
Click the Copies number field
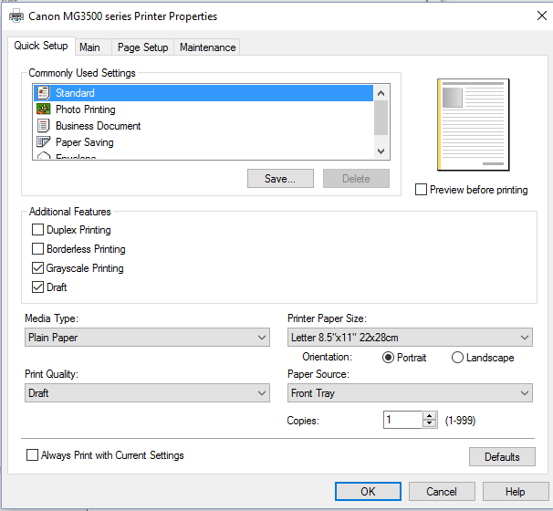pos(402,420)
